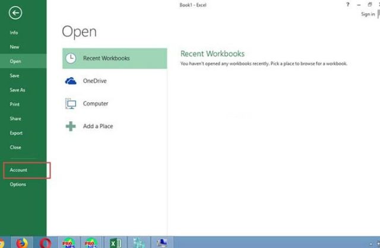Open Firefox from the taskbar
This screenshot has width=380, height=248.
pyautogui.click(x=22, y=243)
